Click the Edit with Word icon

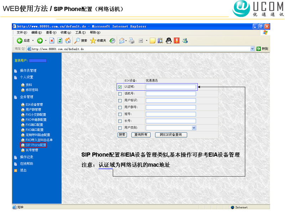click(x=141, y=41)
